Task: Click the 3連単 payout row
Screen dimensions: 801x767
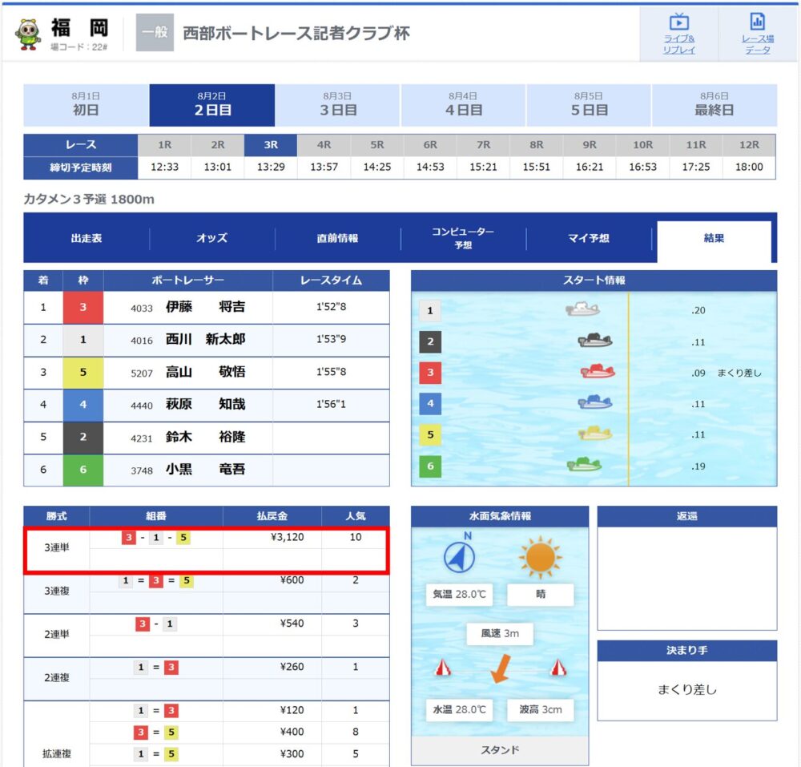Action: pos(207,547)
